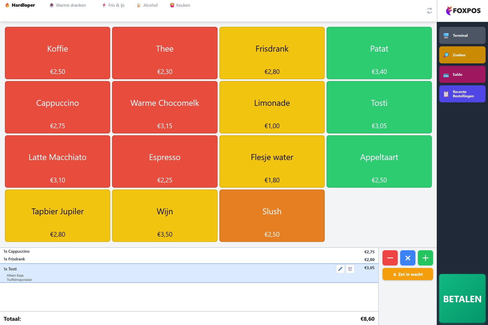Add Frisdrank product tile
488x325 pixels.
click(272, 53)
